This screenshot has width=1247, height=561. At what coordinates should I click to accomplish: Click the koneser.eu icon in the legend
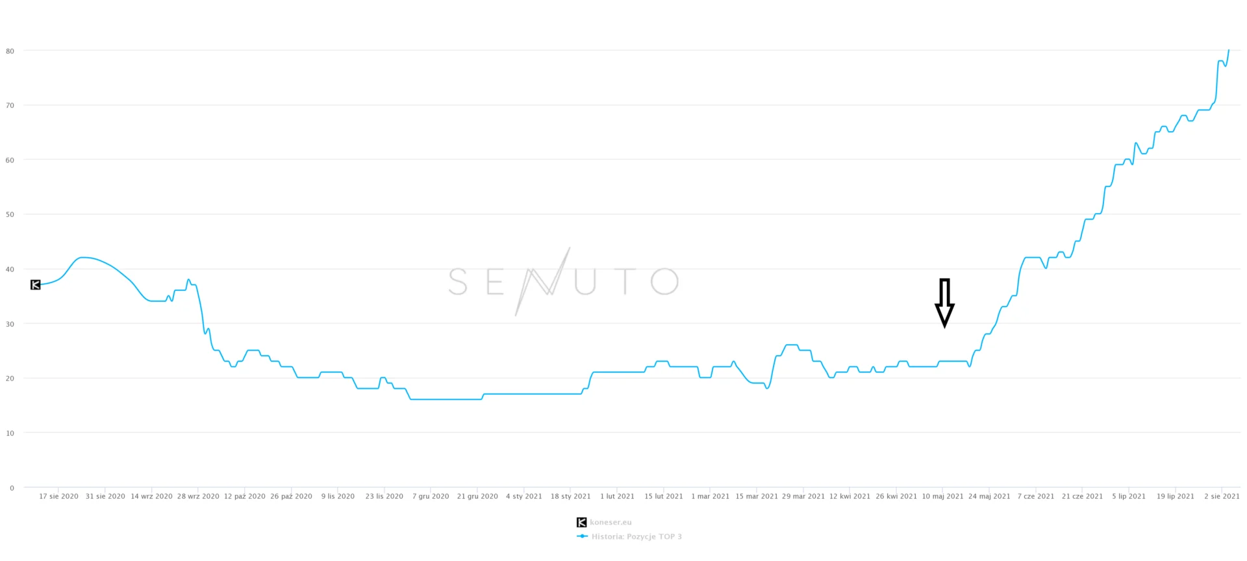[x=582, y=522]
